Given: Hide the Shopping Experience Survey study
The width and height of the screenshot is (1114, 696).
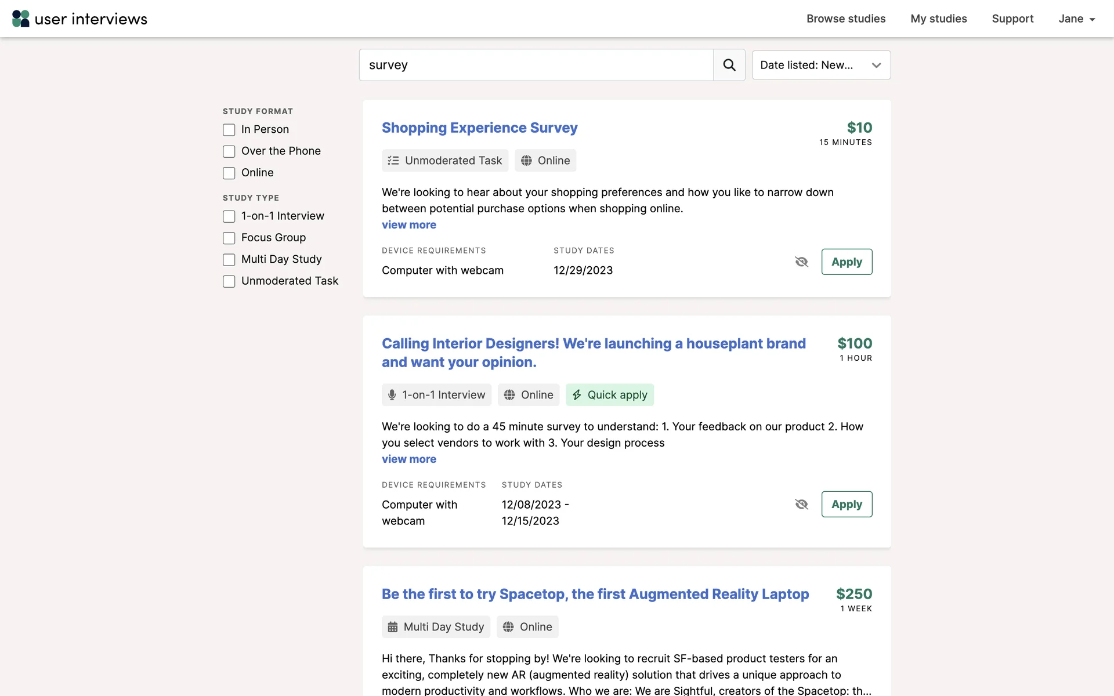Looking at the screenshot, I should [x=801, y=262].
